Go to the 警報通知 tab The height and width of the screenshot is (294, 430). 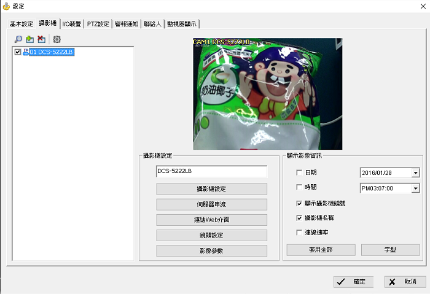127,24
